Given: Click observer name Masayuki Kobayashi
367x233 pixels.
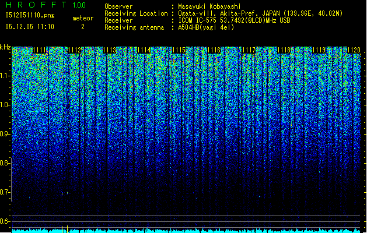Looking at the screenshot, I should [x=209, y=6].
